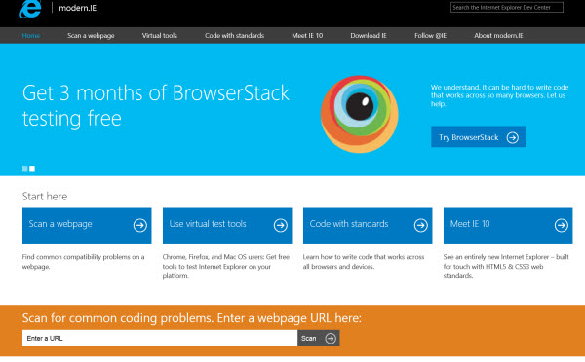Click arrow icon on Code with standards tile
The height and width of the screenshot is (362, 585).
(x=420, y=225)
